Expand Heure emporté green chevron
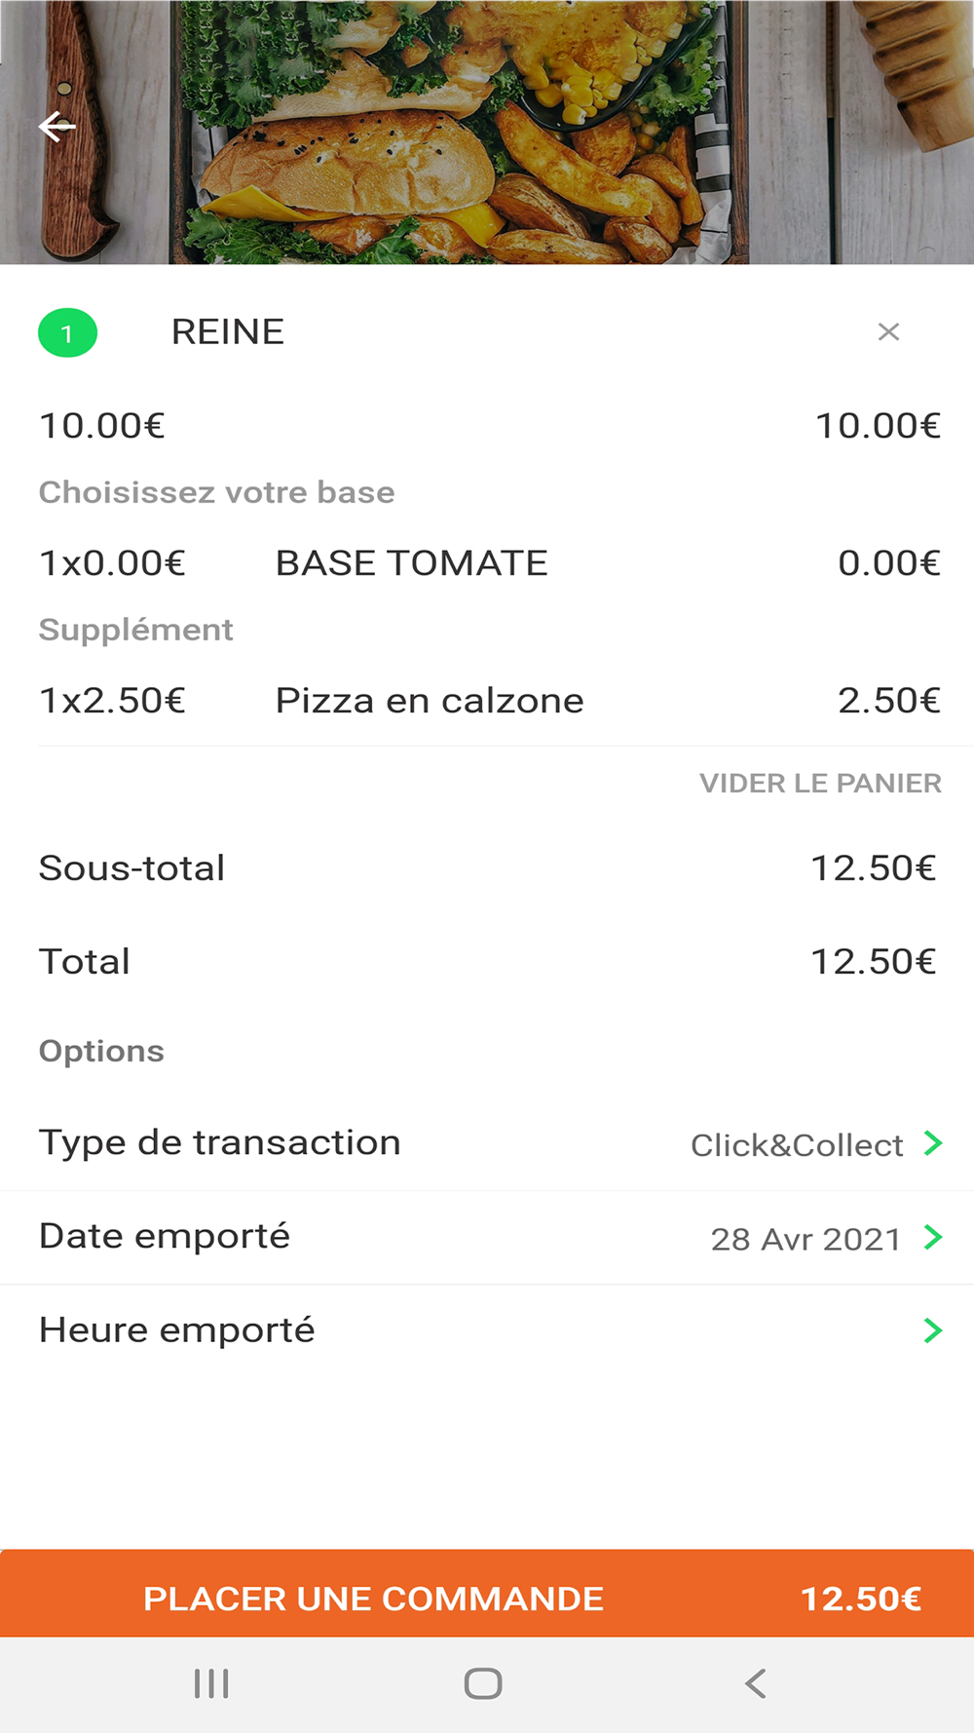Image resolution: width=974 pixels, height=1733 pixels. pyautogui.click(x=933, y=1330)
